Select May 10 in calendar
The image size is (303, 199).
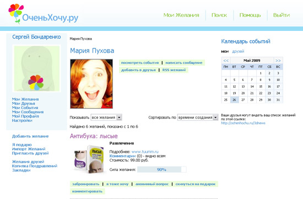pos(278,80)
